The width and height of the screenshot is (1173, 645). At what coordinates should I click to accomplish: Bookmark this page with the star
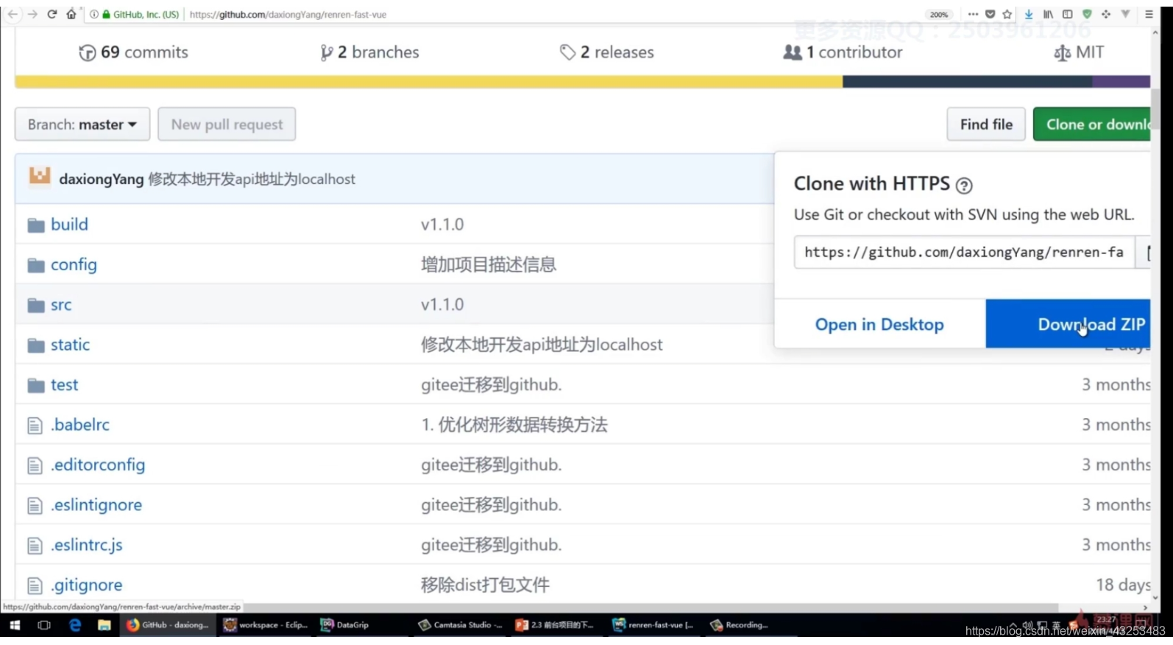point(1007,14)
